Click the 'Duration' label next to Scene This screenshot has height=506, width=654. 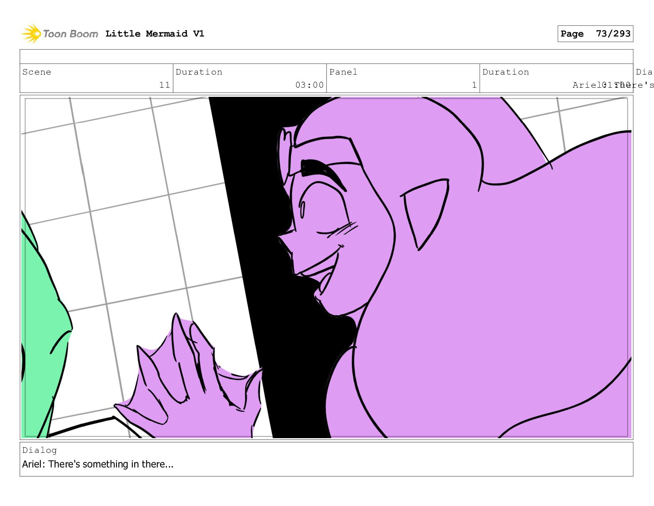[x=199, y=72]
